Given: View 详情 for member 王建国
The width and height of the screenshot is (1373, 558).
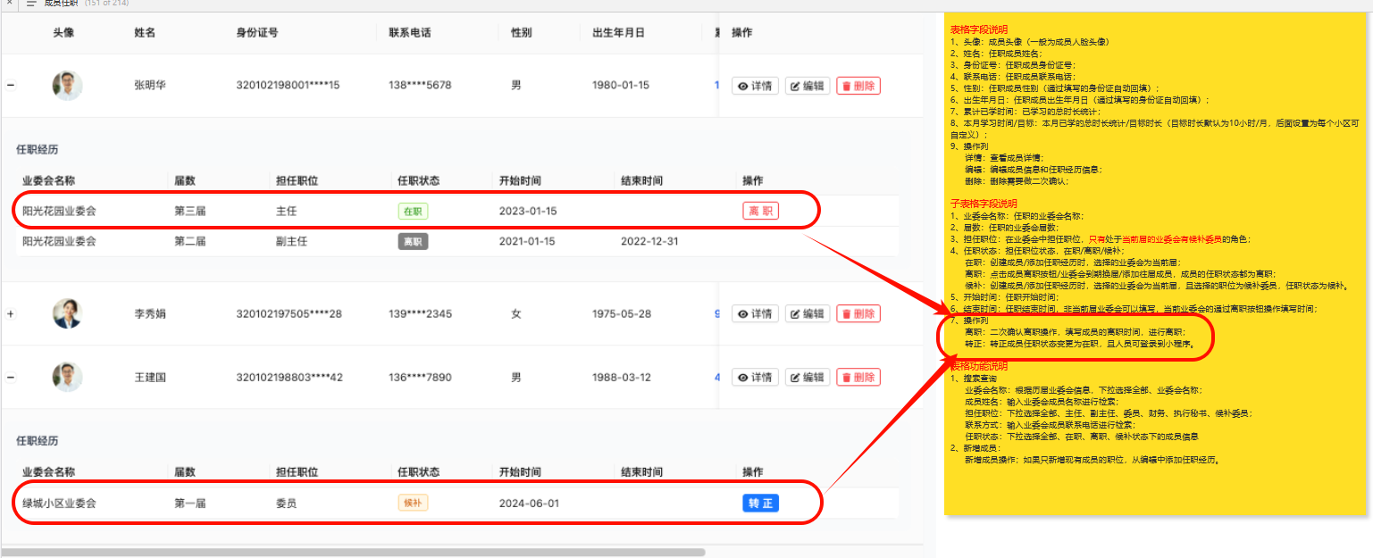Looking at the screenshot, I should [755, 378].
